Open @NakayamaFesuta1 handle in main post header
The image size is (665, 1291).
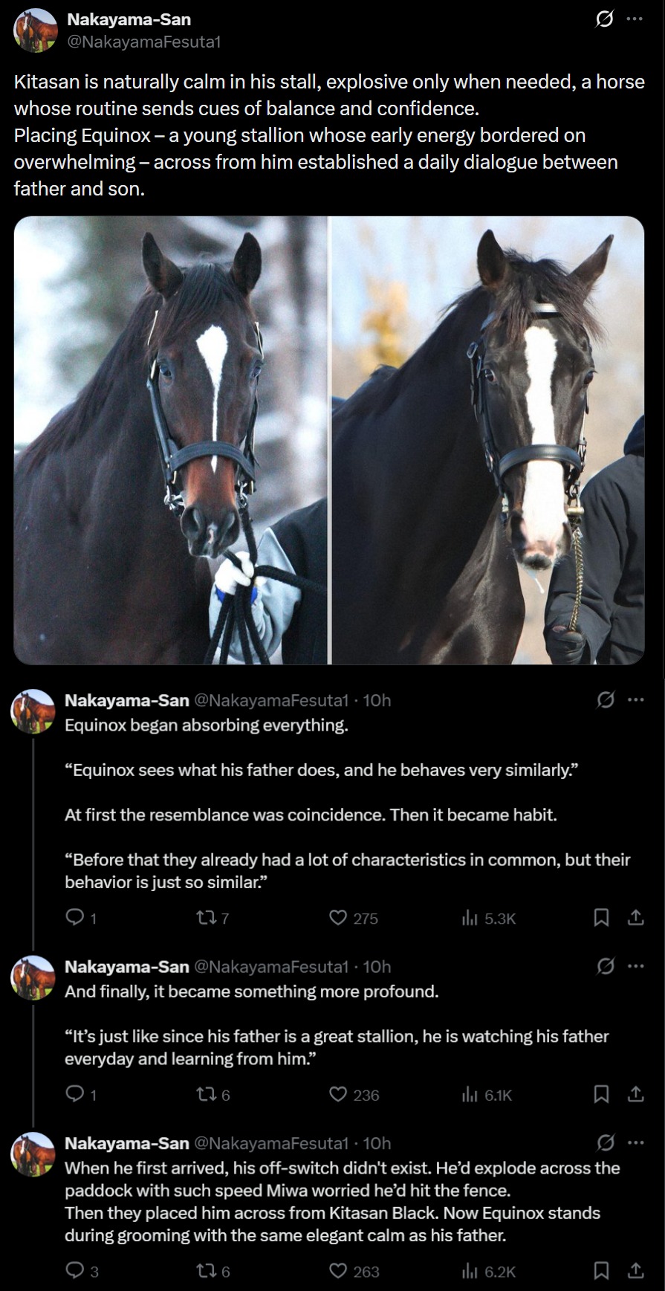click(144, 42)
